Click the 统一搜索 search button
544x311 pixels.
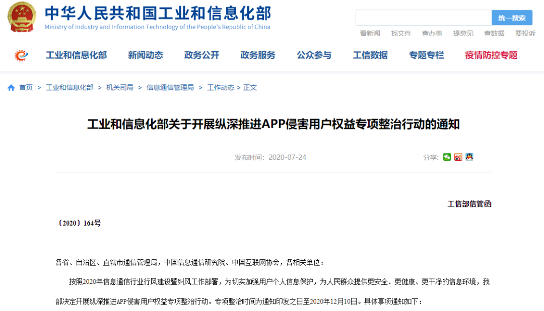point(512,18)
